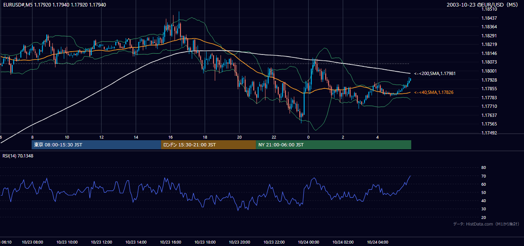
Task: Click the 10/23 20:00 time axis label
Action: point(239,242)
